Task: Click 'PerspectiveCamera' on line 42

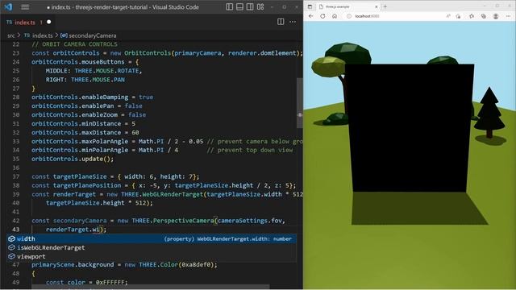Action: (183, 221)
